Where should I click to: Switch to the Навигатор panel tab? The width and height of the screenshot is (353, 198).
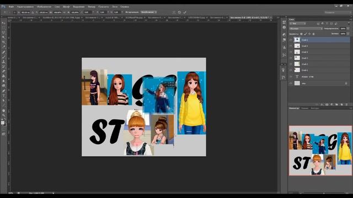click(294, 108)
